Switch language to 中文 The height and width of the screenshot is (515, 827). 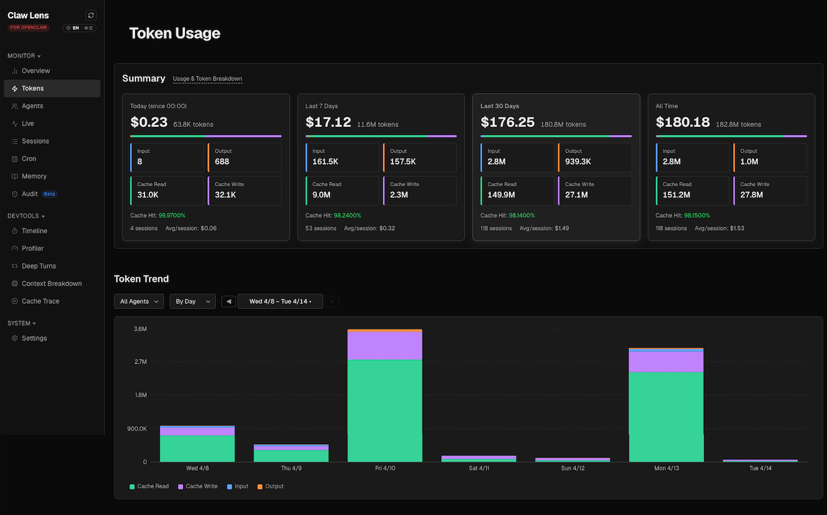pyautogui.click(x=89, y=28)
